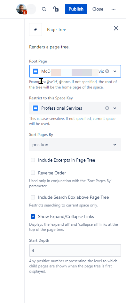Close the Page Tree panel

[x=116, y=28]
